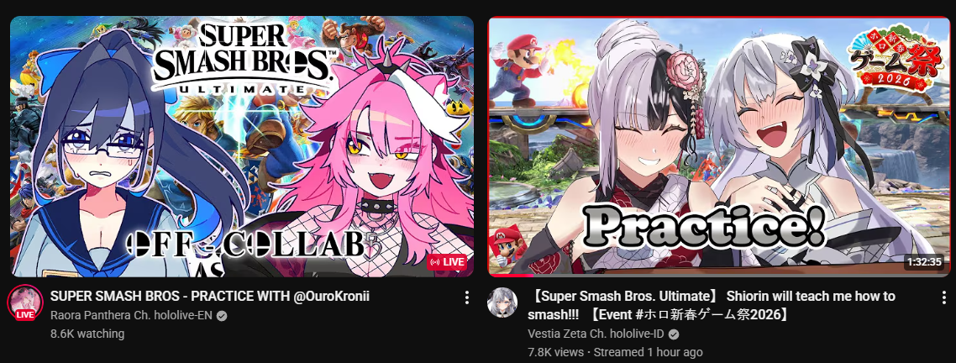Open the more options menu for Raora's video
Screen dimensions: 956x363
pos(466,297)
